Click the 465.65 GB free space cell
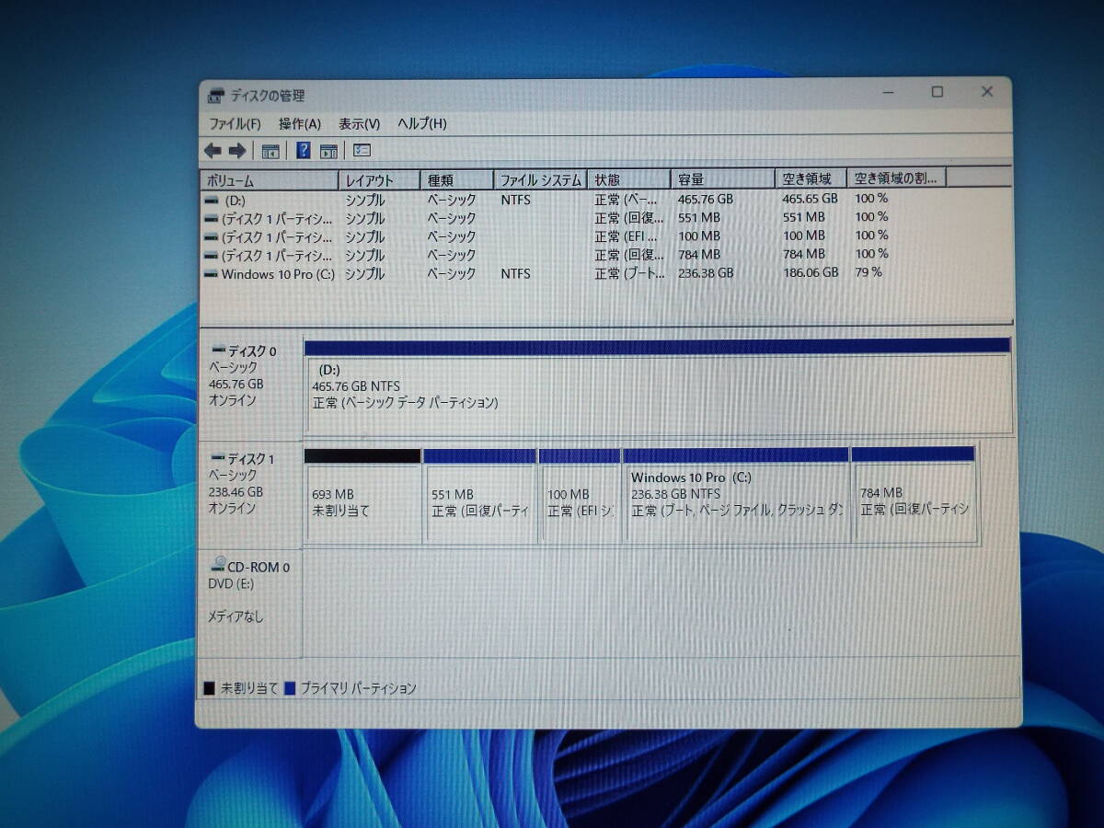The height and width of the screenshot is (828, 1104). 810,198
